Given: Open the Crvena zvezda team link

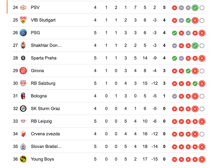Looking at the screenshot, I should pyautogui.click(x=45, y=134).
